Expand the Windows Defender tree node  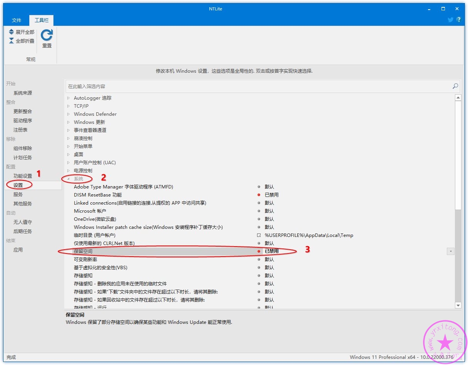click(69, 114)
